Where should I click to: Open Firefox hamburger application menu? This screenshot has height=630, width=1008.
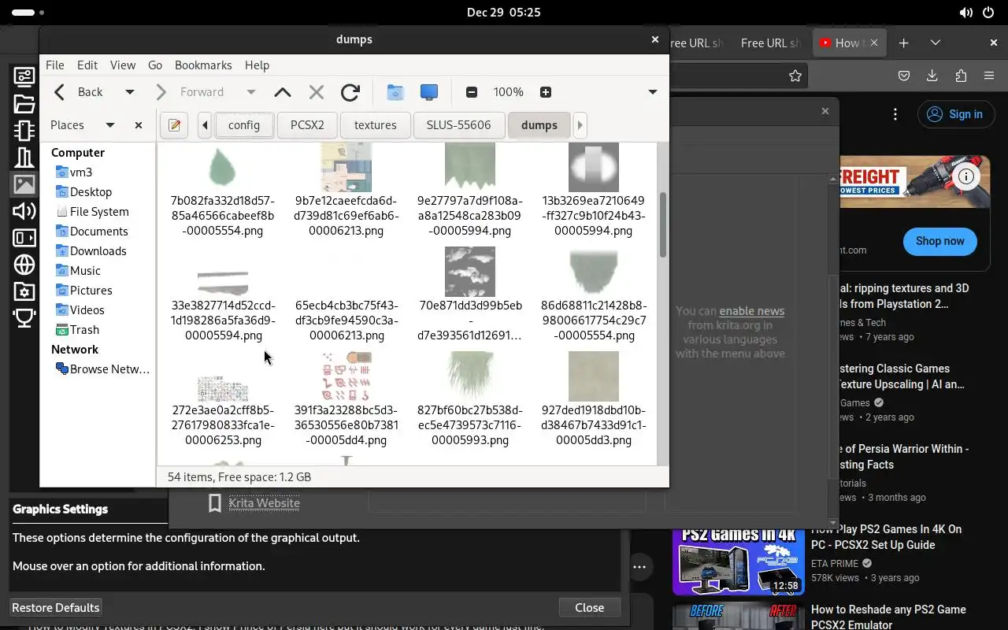[x=989, y=76]
